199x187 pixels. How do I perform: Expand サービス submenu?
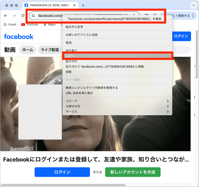(117, 112)
